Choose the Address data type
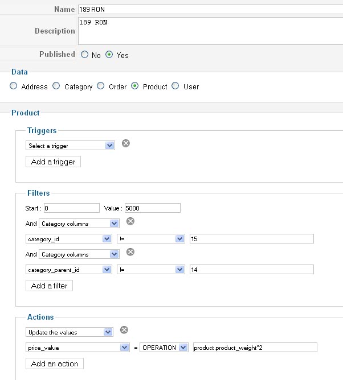 pos(14,86)
